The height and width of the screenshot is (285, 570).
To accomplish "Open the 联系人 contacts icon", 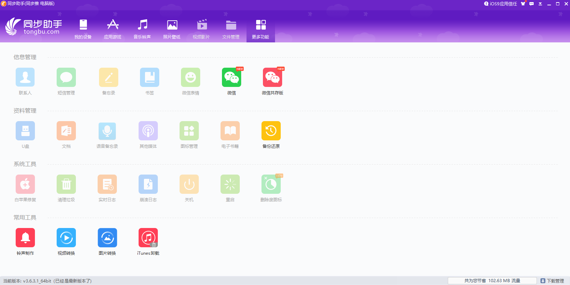I will point(25,78).
